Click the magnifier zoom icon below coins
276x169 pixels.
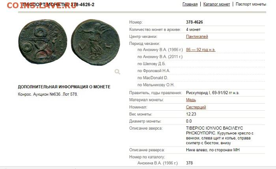(117, 72)
